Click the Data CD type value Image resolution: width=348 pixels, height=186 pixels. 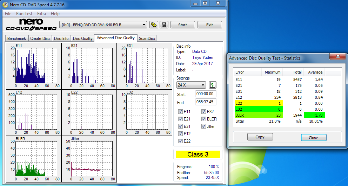click(199, 51)
